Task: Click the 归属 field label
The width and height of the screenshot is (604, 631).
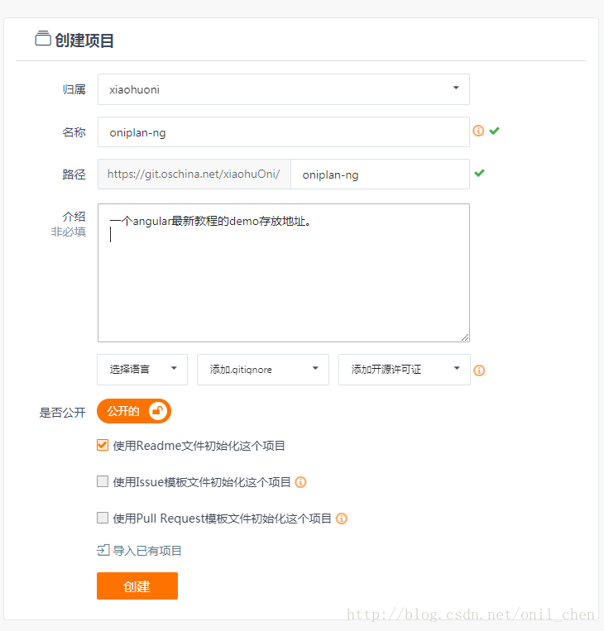Action: coord(74,89)
